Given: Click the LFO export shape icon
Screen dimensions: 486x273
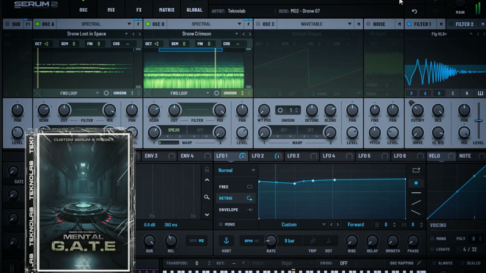Looking at the screenshot, I should (x=416, y=170).
